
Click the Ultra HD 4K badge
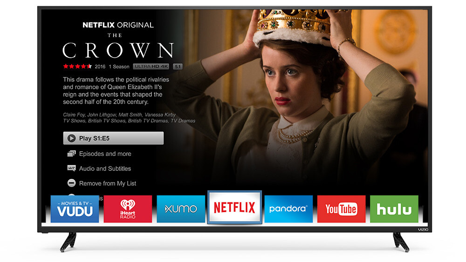tap(151, 67)
